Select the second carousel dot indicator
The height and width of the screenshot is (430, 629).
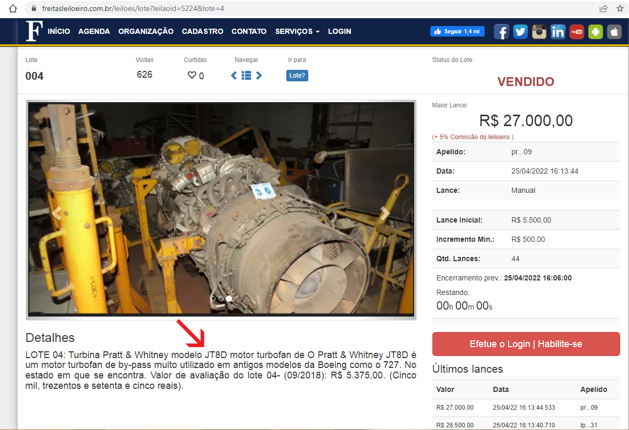pos(221,299)
